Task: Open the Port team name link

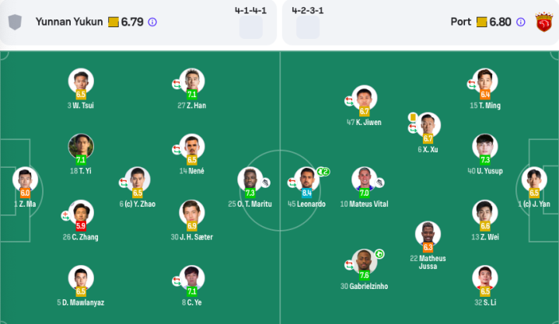Action: point(460,22)
